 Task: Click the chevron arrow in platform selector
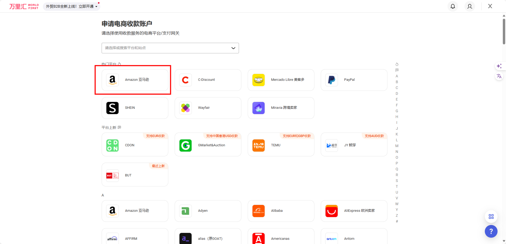tap(233, 48)
